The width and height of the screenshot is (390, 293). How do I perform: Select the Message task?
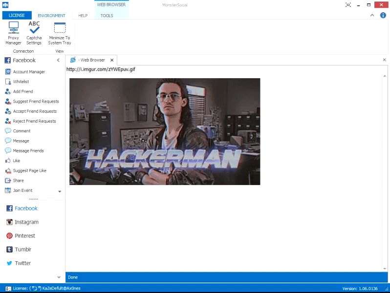click(17, 141)
